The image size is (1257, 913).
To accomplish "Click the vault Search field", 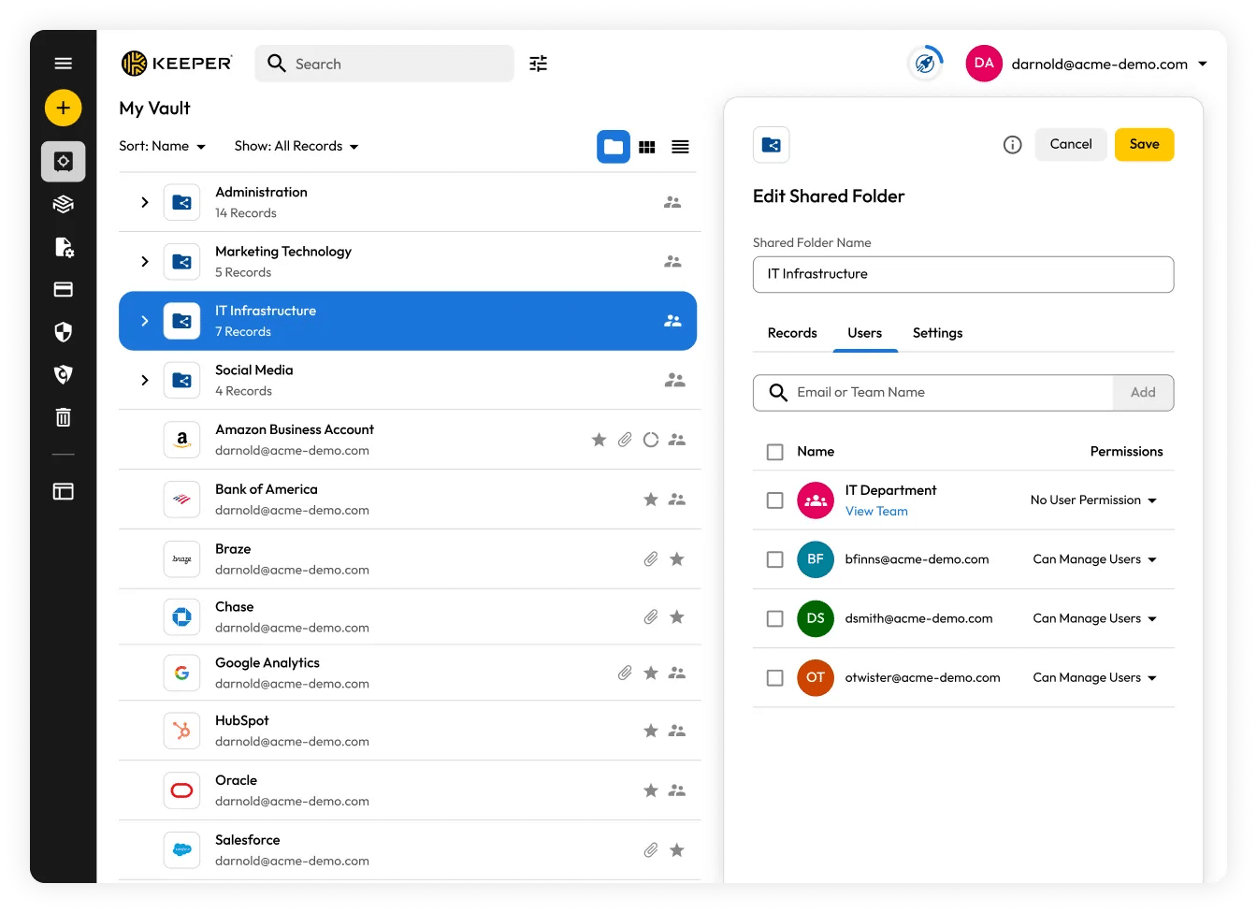I will pos(384,64).
